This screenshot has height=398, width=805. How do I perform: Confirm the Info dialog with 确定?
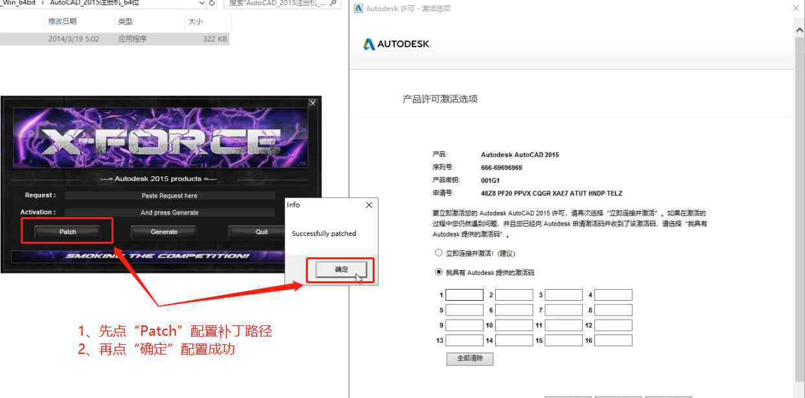click(x=342, y=270)
